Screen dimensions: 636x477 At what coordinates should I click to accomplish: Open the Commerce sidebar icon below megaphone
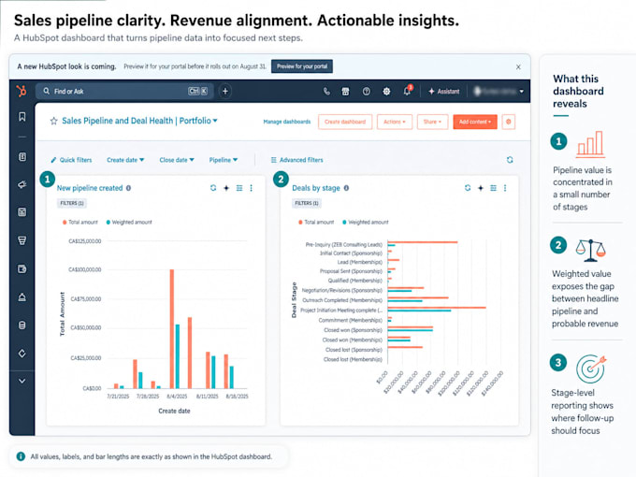coord(22,211)
